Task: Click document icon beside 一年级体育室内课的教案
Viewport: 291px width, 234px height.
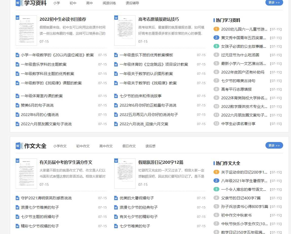Action: tap(17, 96)
